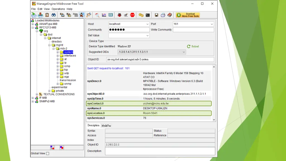Open the SNMP table toolbar icon

click(x=111, y=15)
